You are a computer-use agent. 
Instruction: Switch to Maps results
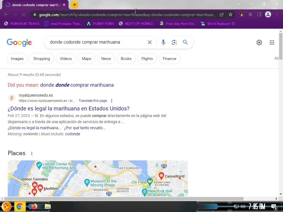click(x=87, y=59)
